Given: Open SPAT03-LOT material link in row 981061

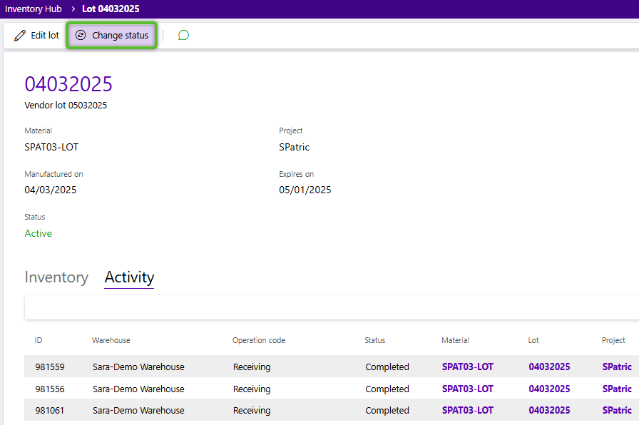Looking at the screenshot, I should coord(467,410).
